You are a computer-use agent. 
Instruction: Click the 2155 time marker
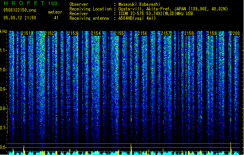click(119, 33)
